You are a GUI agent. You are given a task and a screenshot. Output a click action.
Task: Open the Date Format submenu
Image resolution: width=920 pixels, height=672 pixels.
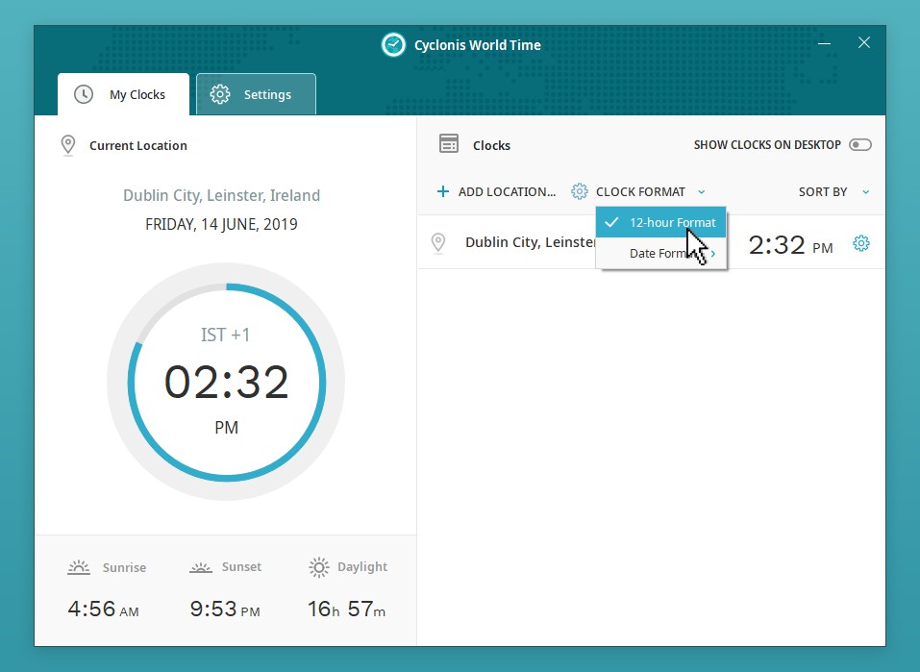tap(660, 254)
